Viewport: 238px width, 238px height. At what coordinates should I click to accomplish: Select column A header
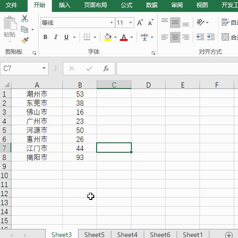coord(37,85)
